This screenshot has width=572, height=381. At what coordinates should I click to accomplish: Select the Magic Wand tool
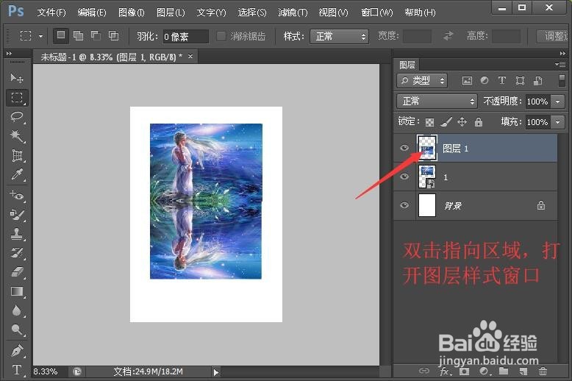(x=17, y=136)
